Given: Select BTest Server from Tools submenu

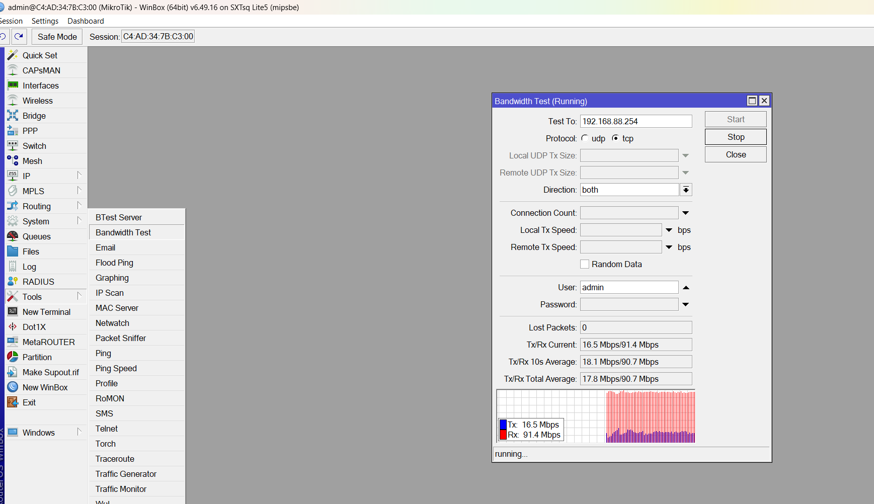Looking at the screenshot, I should [137, 217].
